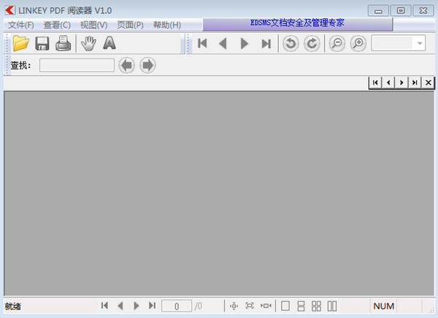
Task: Switch to single page layout in status bar
Action: [285, 306]
